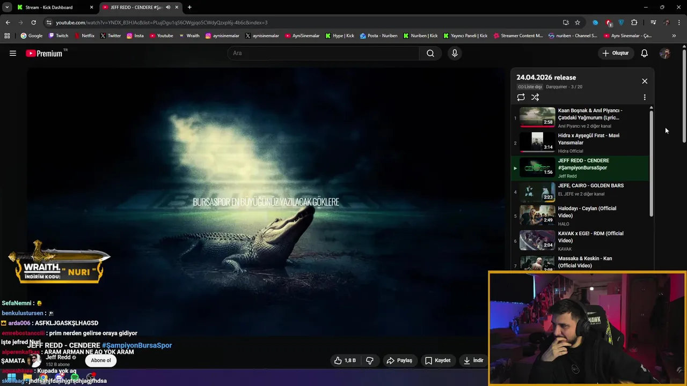Toggle playlist loop mode
Viewport: 687px width, 386px height.
pos(521,97)
